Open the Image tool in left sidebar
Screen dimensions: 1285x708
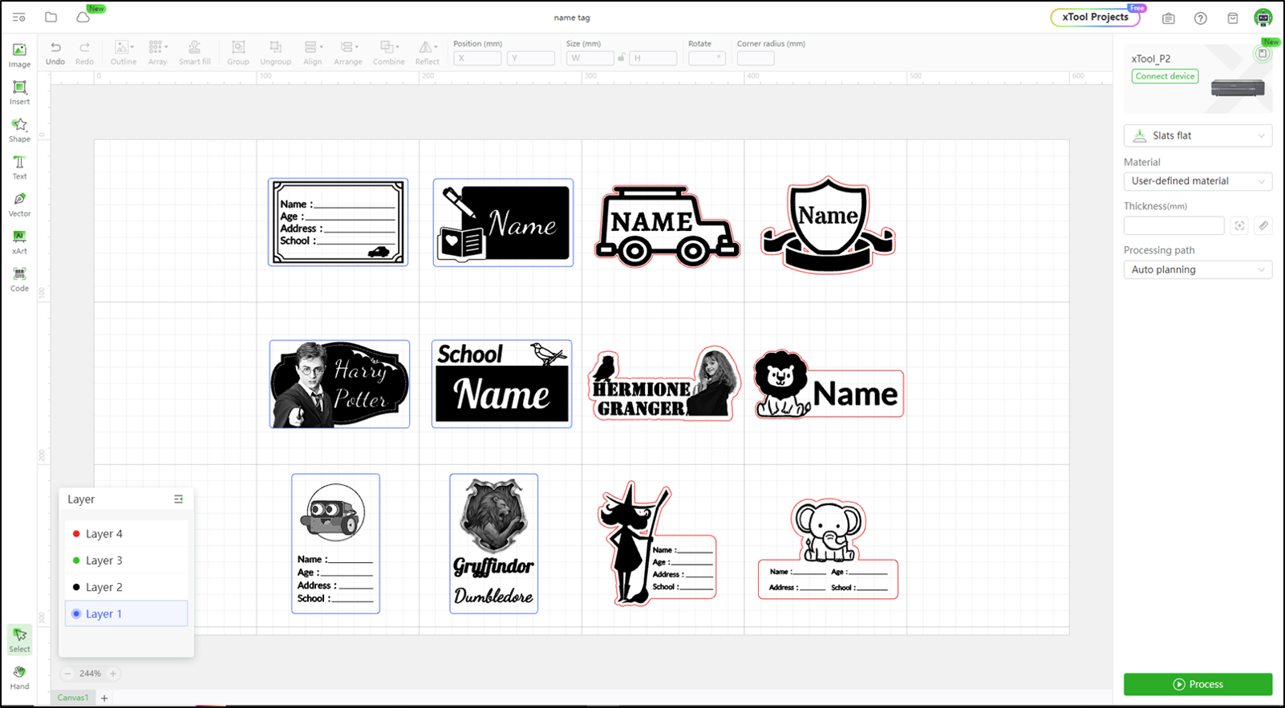[19, 55]
